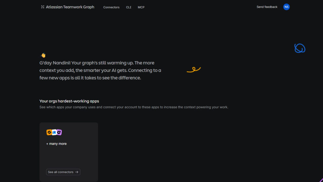Screen dimensions: 323x182
Task: Click the '+ many more' text
Action: pos(56,144)
